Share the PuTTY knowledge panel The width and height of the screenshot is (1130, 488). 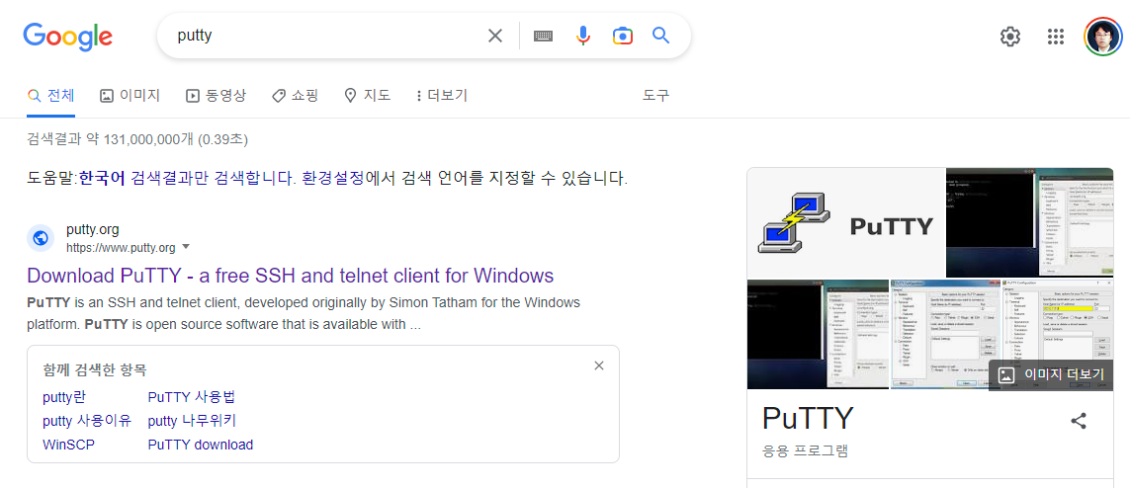[x=1079, y=421]
